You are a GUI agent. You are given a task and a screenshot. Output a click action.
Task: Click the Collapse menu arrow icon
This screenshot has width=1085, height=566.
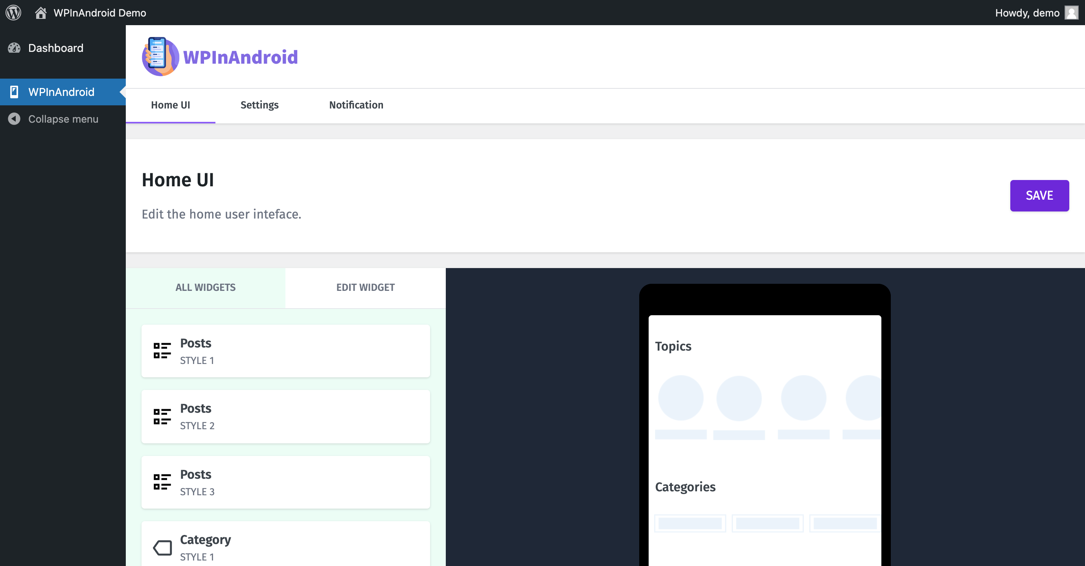tap(14, 119)
